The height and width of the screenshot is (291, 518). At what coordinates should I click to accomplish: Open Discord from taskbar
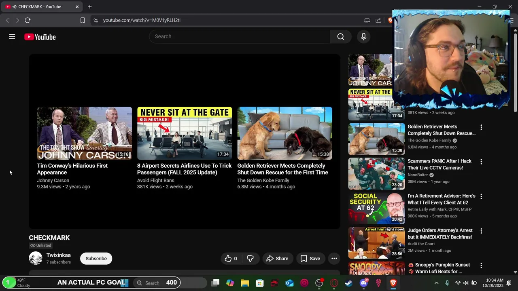pos(363,283)
